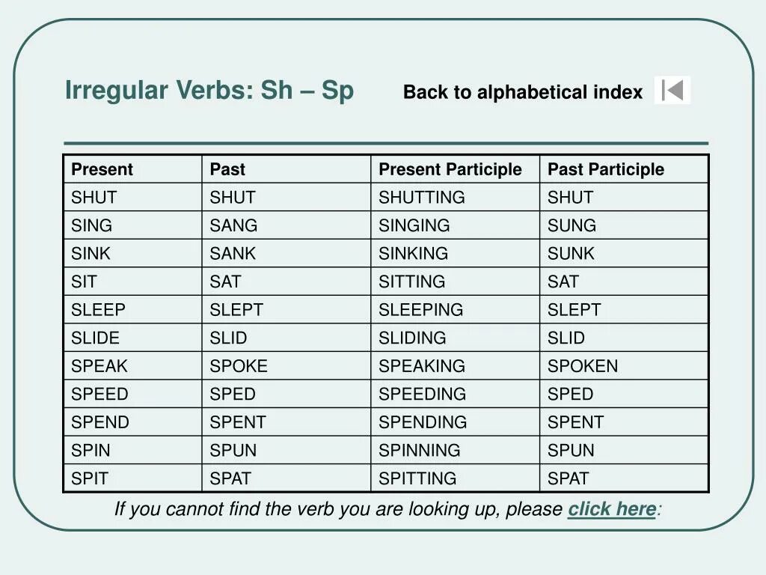Click the back-to-index arrow icon
The image size is (766, 575).
[x=672, y=91]
